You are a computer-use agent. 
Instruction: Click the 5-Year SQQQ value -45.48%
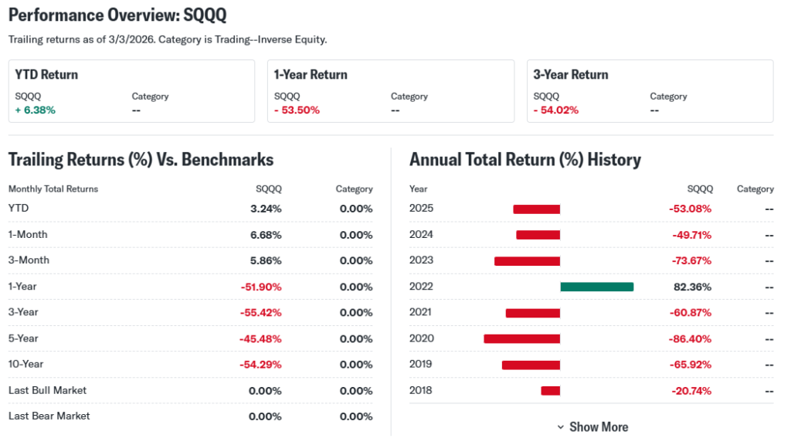click(261, 338)
